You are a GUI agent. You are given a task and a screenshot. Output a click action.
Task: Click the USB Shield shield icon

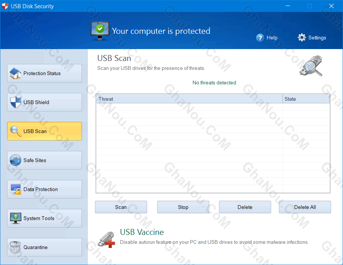click(15, 102)
